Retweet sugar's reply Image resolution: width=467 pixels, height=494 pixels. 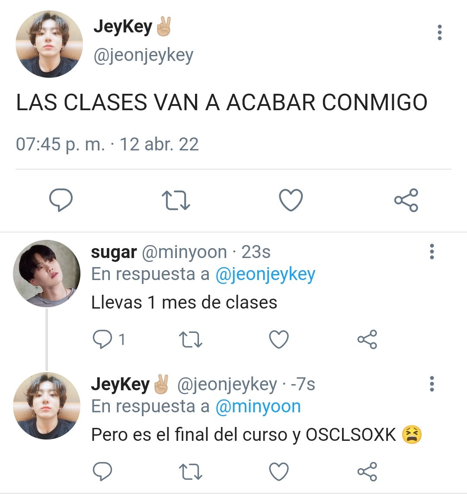[190, 339]
